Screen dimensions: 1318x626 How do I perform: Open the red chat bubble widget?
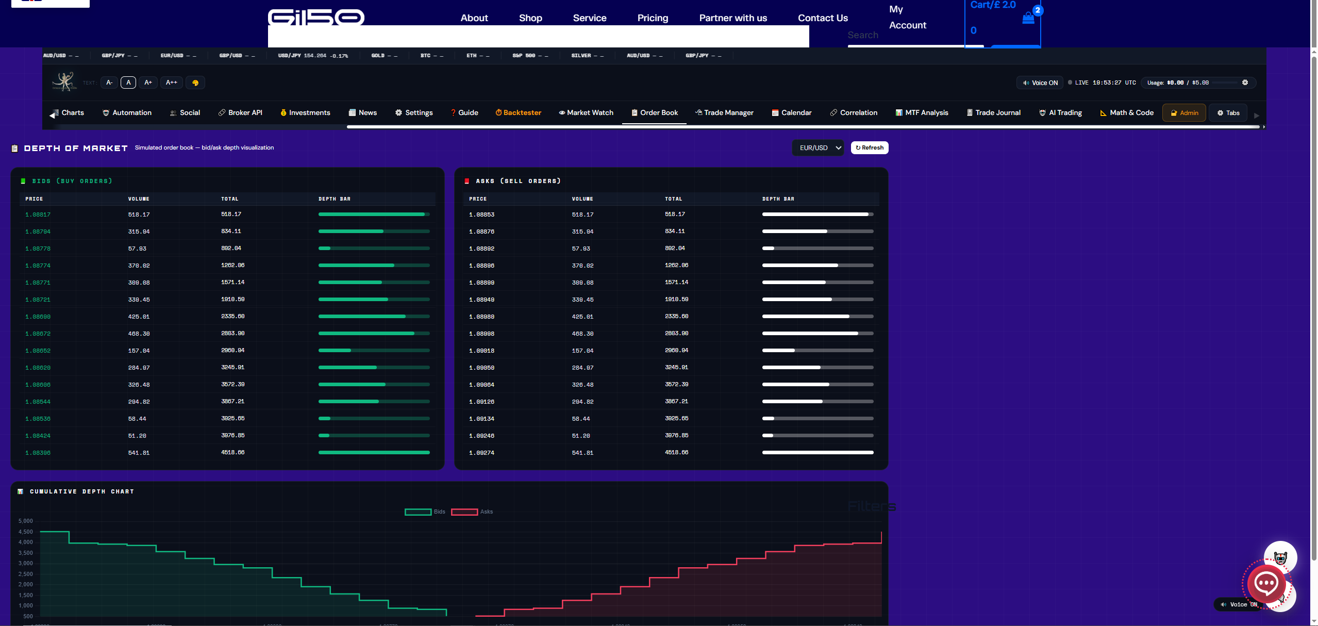click(x=1266, y=584)
